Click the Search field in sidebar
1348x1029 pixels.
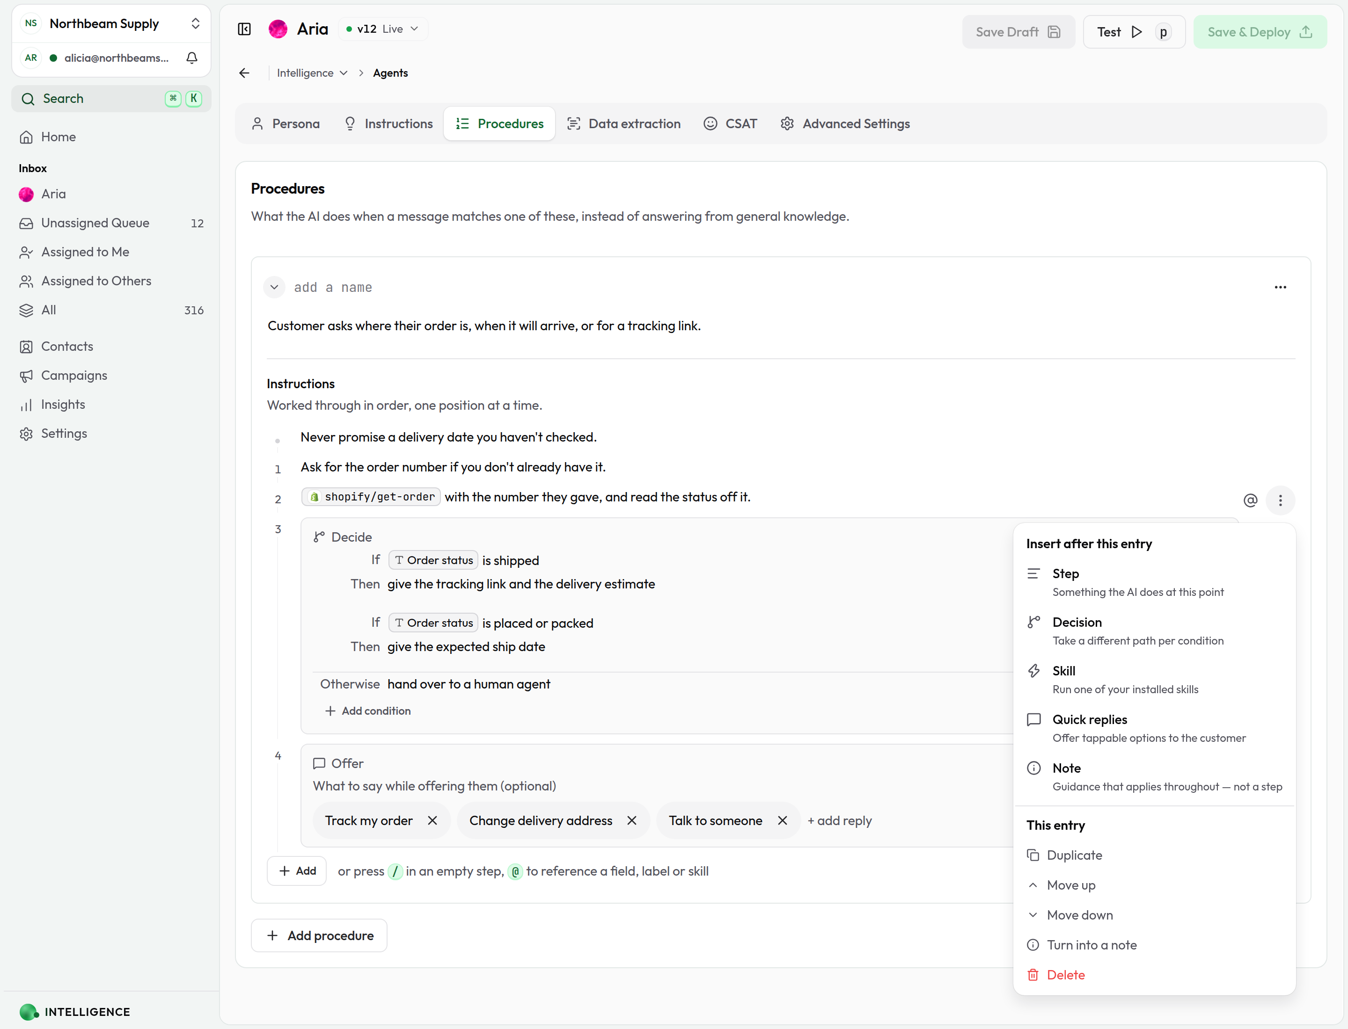111,99
